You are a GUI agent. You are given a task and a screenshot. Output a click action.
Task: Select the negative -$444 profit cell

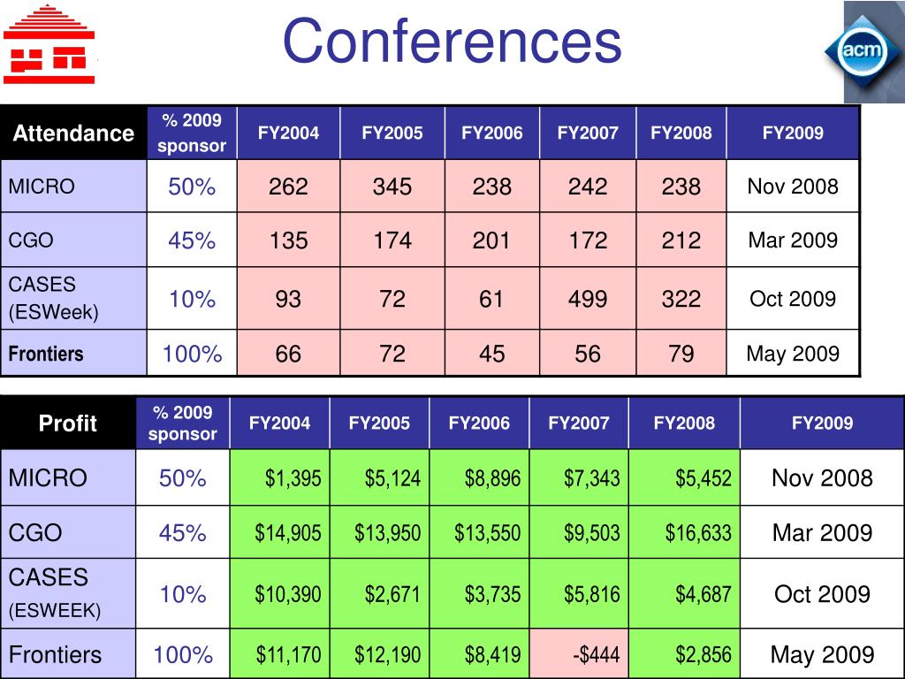tap(579, 653)
